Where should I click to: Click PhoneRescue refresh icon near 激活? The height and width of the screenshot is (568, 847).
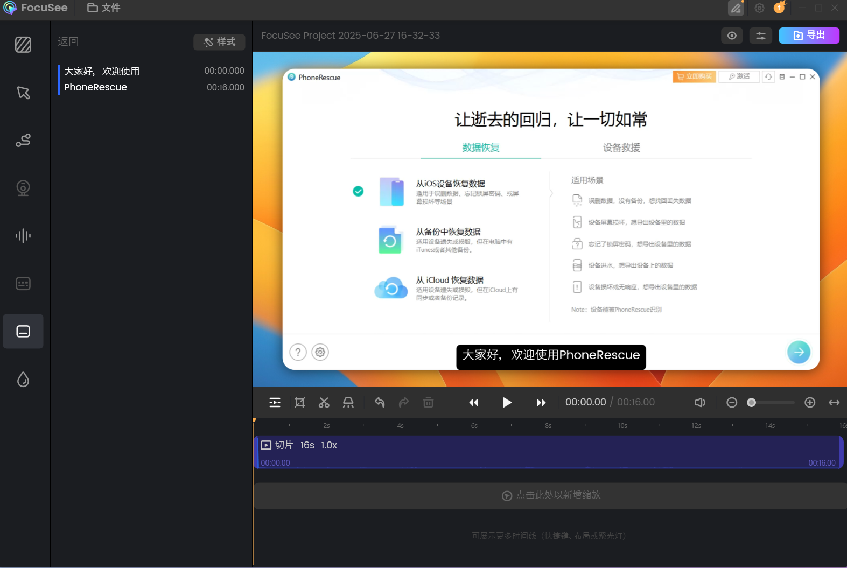pyautogui.click(x=768, y=76)
